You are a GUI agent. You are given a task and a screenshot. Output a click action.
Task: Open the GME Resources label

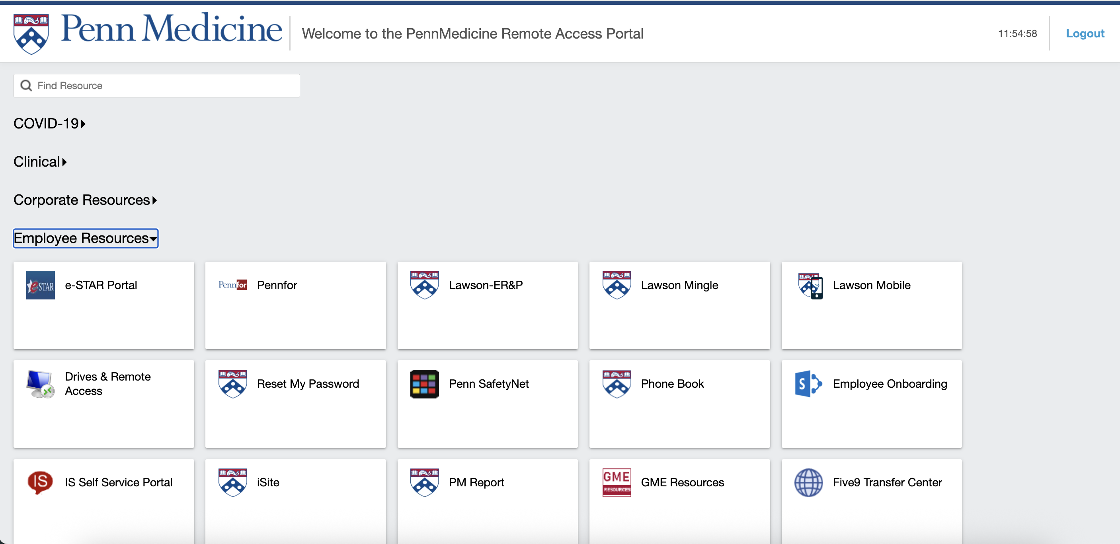point(682,483)
